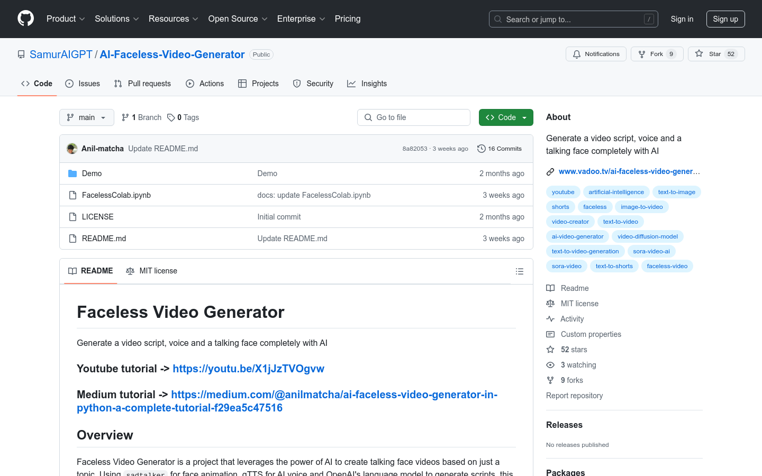Image resolution: width=762 pixels, height=476 pixels.
Task: Click the Star count 52
Action: [x=731, y=54]
